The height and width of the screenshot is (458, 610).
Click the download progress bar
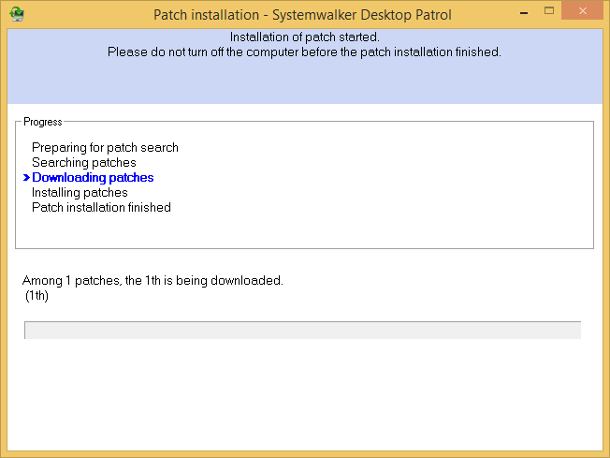coord(303,331)
